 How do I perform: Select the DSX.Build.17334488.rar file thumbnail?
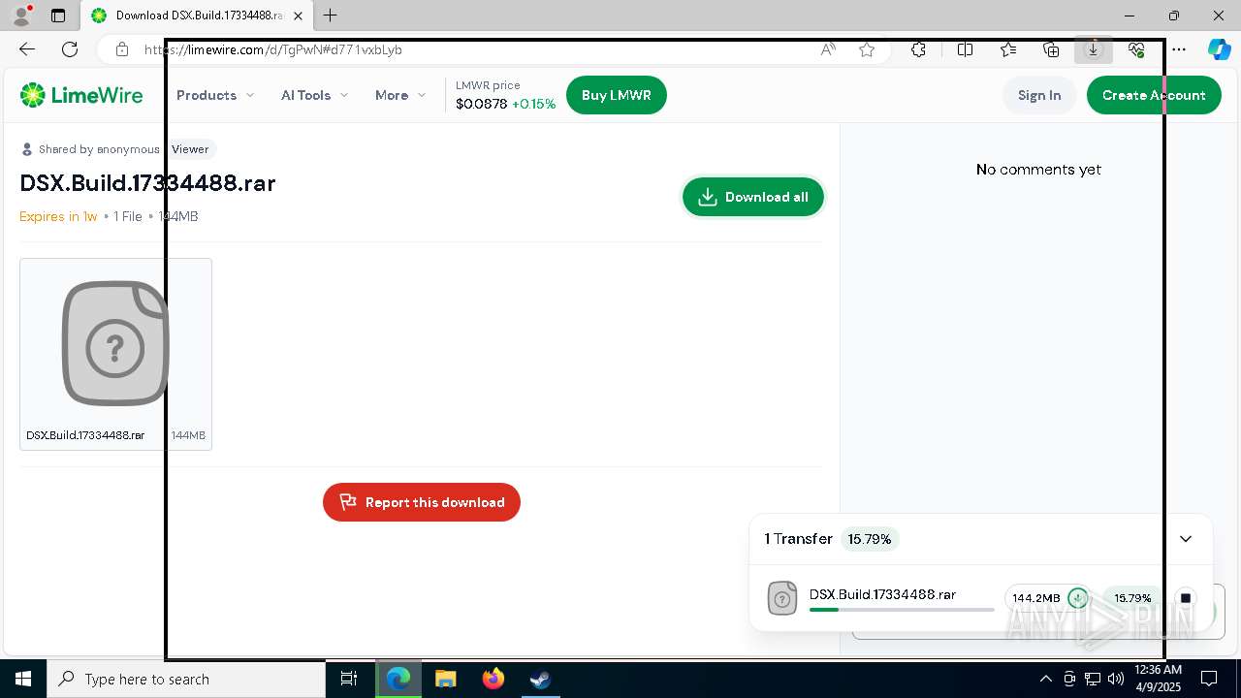pyautogui.click(x=115, y=354)
